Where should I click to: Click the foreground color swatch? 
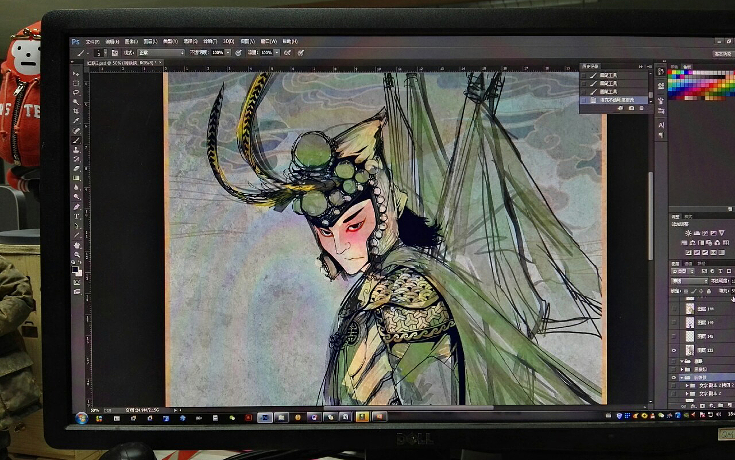click(75, 269)
